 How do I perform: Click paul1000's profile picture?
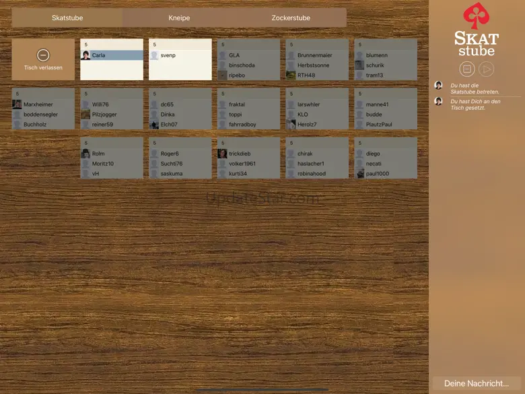coord(359,174)
